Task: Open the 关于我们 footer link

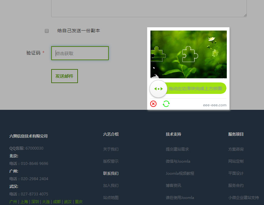Action: click(x=111, y=149)
